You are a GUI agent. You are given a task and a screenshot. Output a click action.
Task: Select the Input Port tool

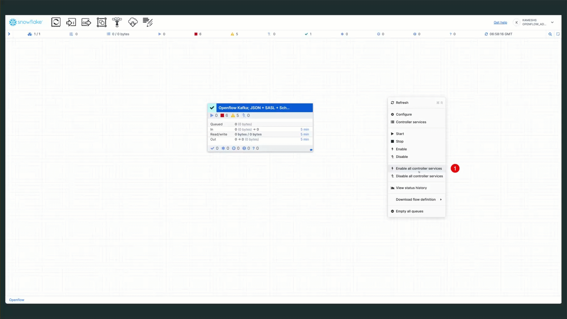[71, 22]
